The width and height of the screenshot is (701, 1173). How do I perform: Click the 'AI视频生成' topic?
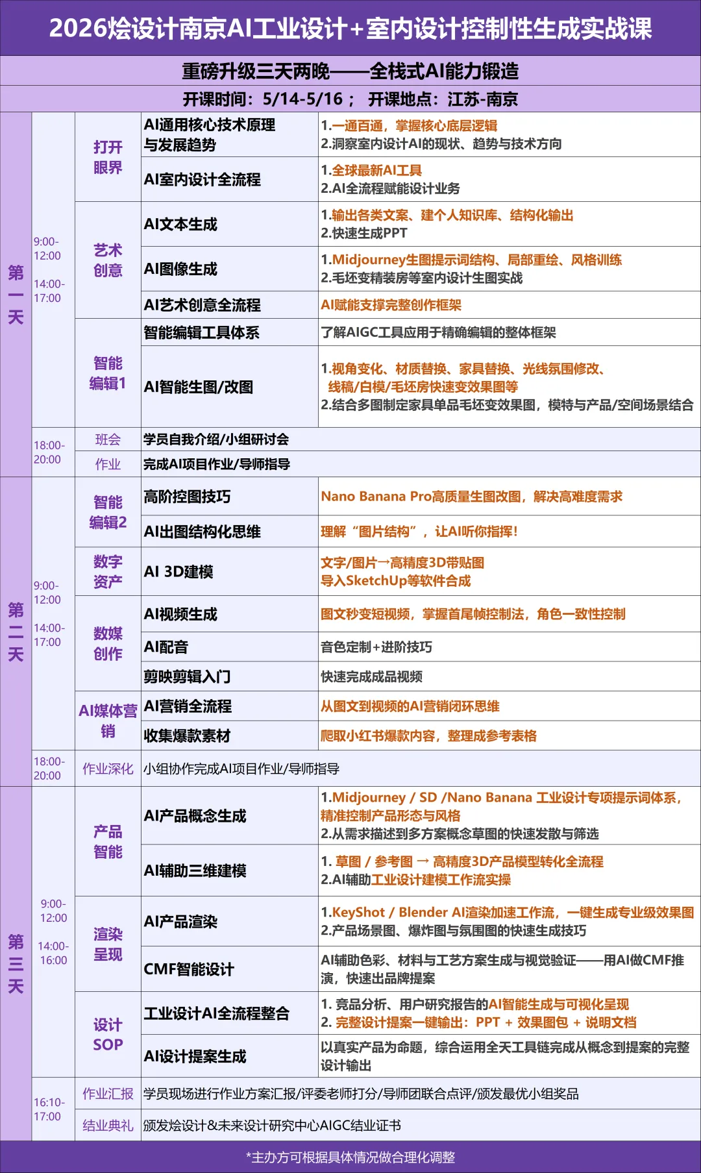point(180,614)
